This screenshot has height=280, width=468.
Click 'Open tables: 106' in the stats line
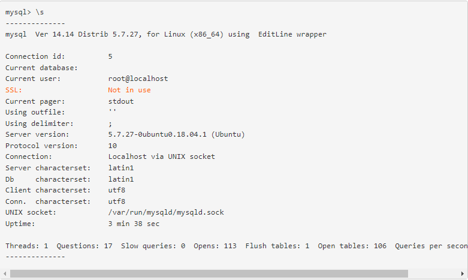[352, 246]
